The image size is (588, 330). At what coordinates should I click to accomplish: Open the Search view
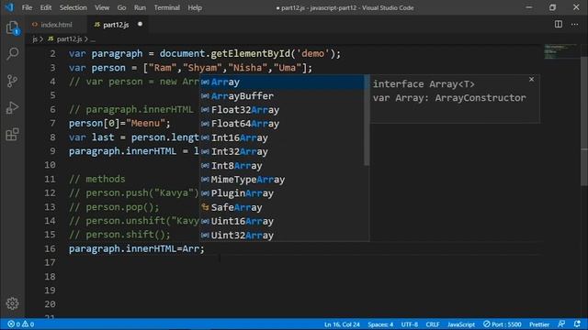pos(12,53)
